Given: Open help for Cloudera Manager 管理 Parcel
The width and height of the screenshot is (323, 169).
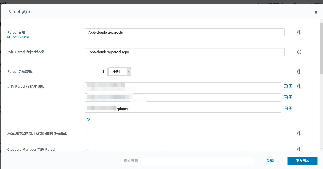Looking at the screenshot, I should (x=299, y=149).
